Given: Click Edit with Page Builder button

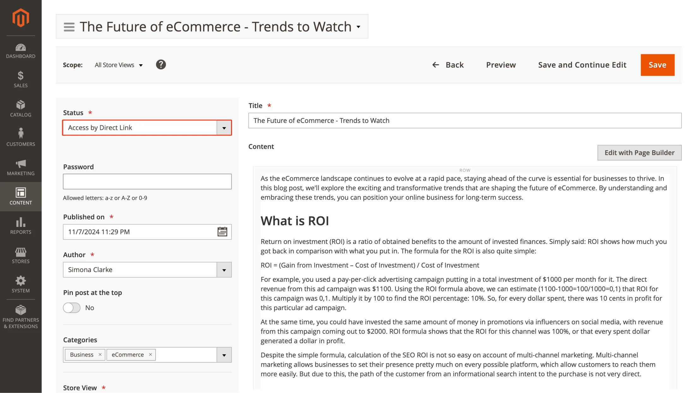Looking at the screenshot, I should 639,153.
